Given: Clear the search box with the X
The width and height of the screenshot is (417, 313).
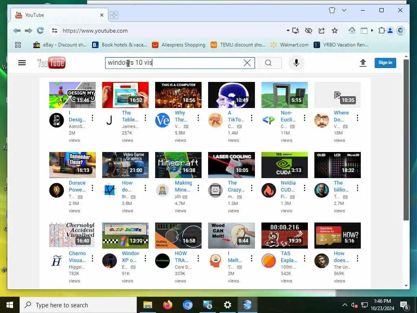Looking at the screenshot, I should pos(247,63).
